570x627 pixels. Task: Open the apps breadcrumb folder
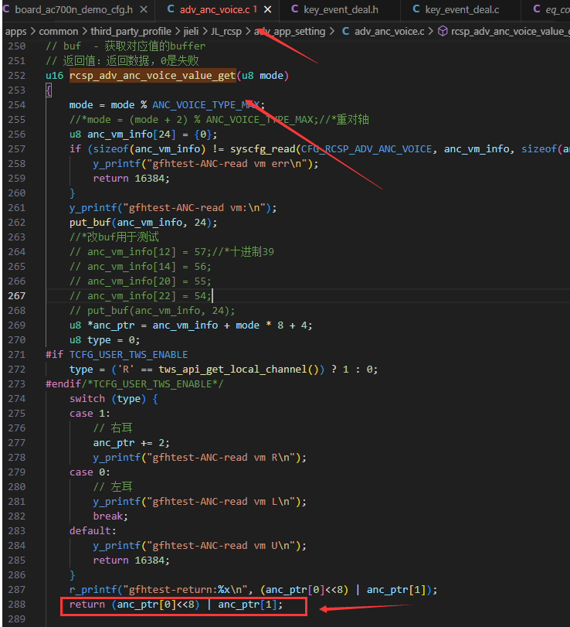[15, 32]
